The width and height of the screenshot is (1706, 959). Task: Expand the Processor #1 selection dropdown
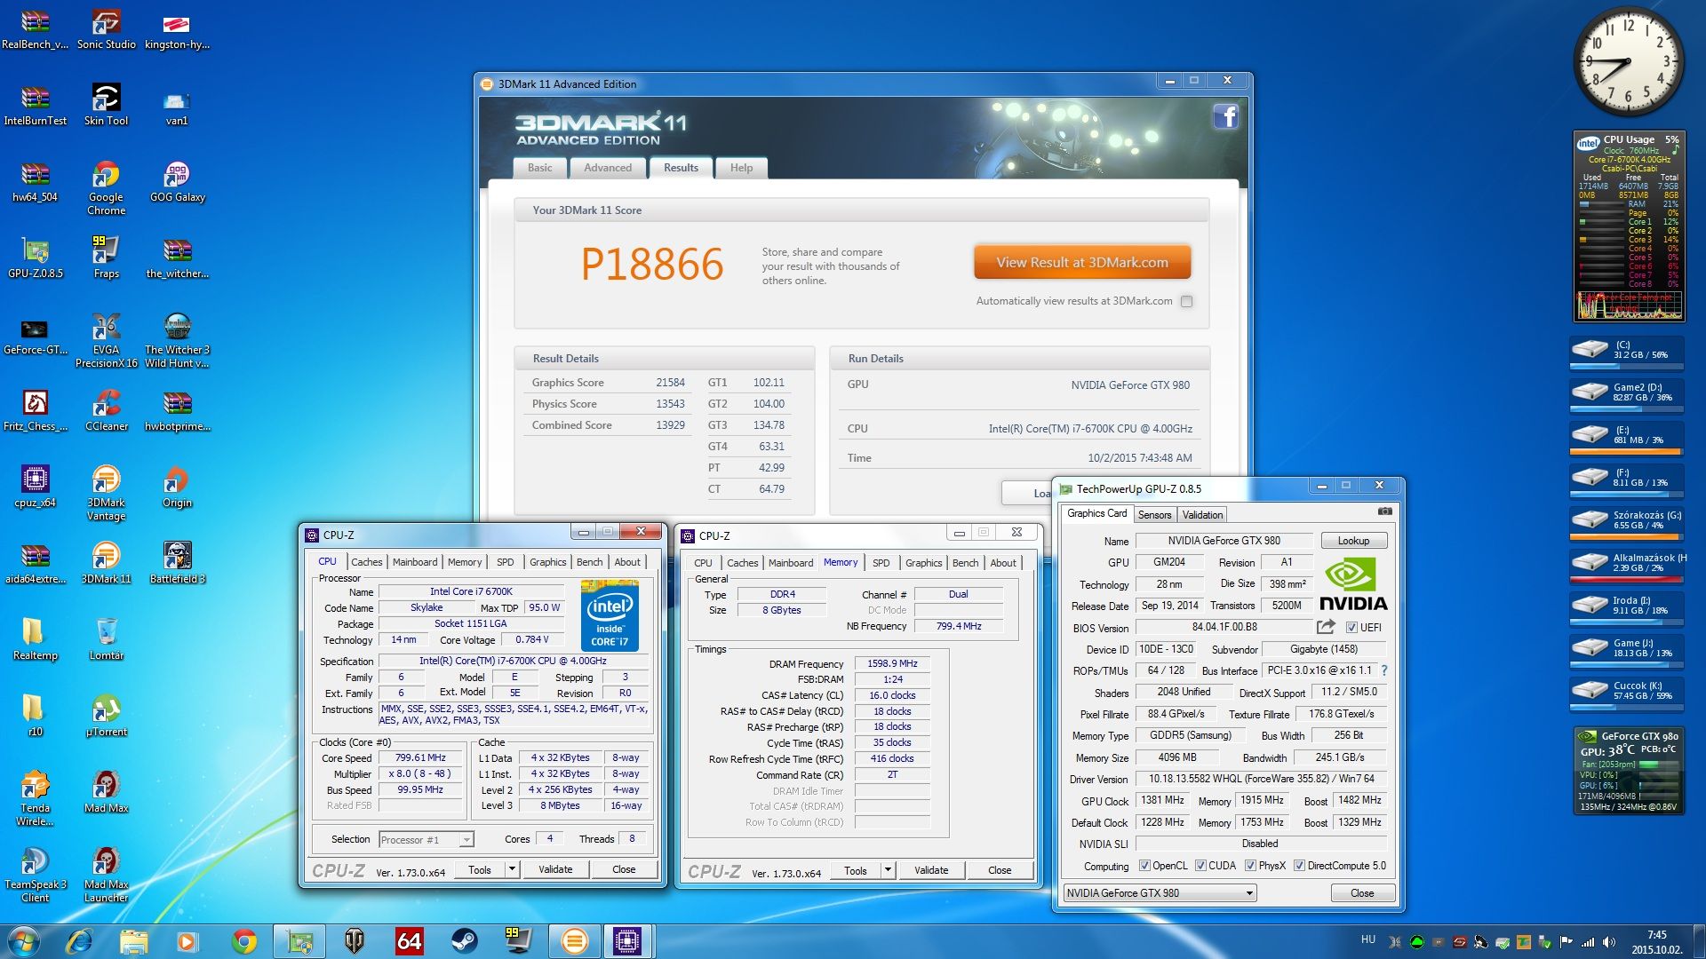point(466,840)
